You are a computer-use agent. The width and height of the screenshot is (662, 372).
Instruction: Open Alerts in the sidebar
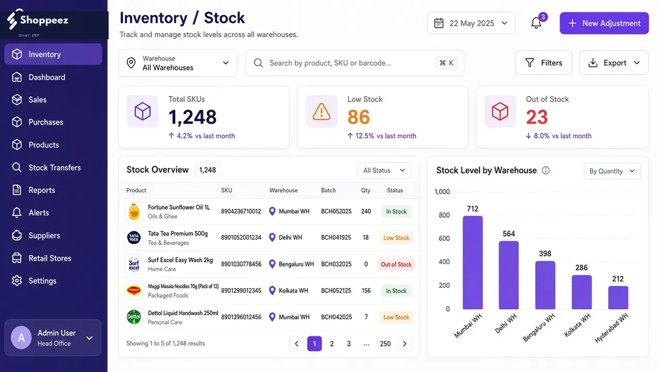[53, 213]
